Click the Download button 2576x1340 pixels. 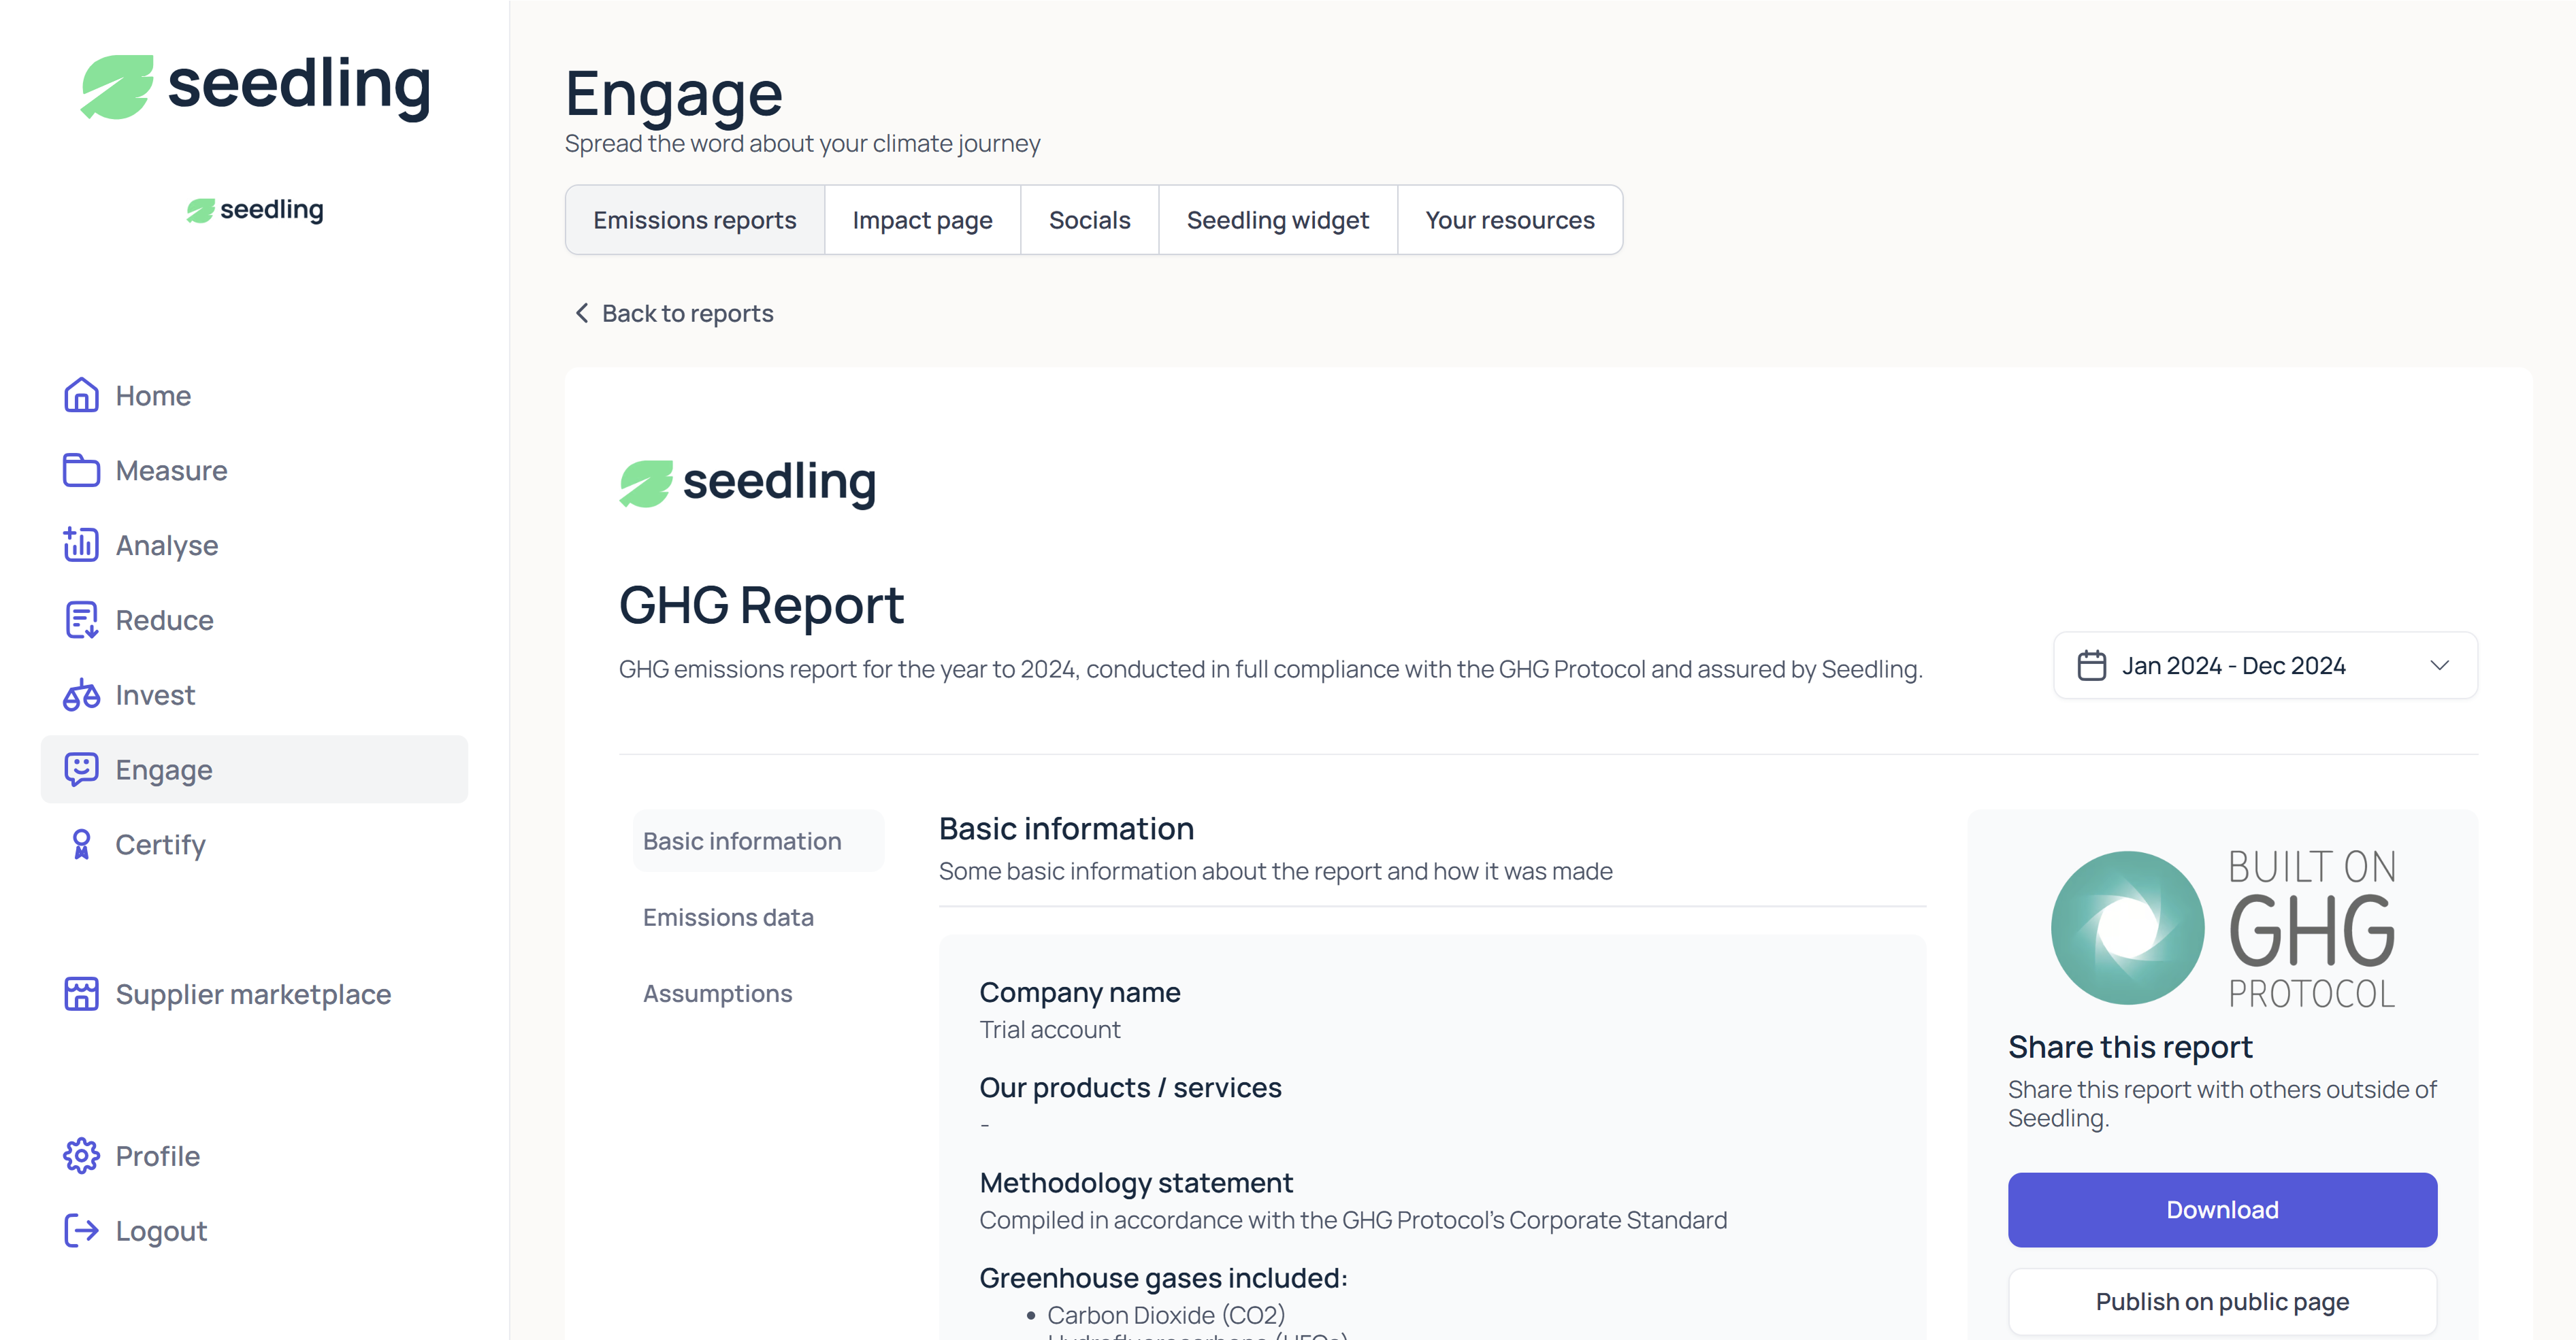2221,1210
